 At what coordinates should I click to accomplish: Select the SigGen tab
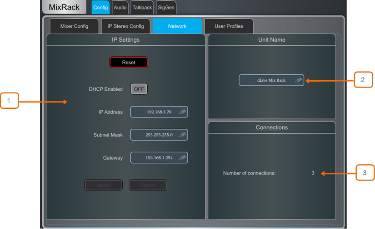coord(166,7)
